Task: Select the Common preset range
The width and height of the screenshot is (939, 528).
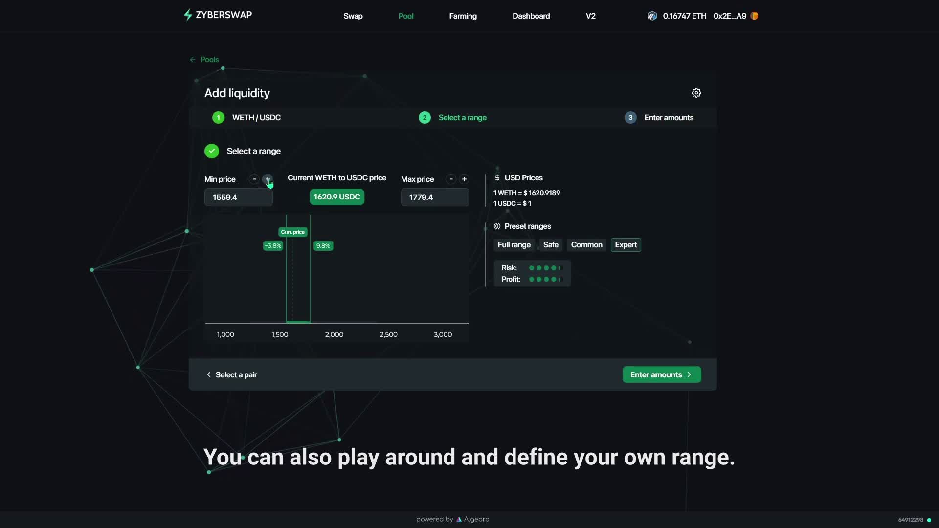Action: 586,245
